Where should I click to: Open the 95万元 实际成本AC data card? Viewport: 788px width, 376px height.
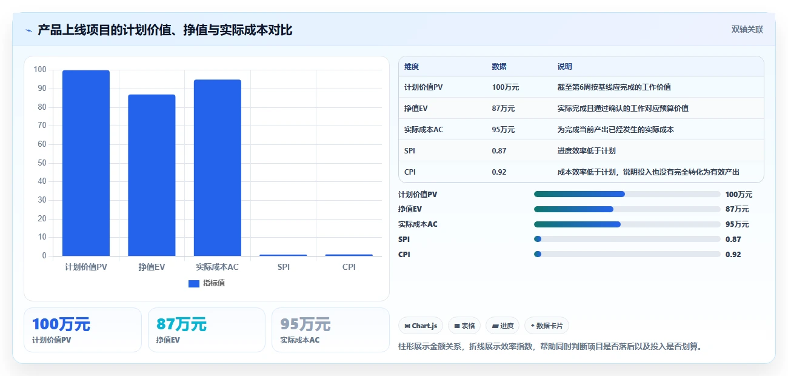[330, 330]
